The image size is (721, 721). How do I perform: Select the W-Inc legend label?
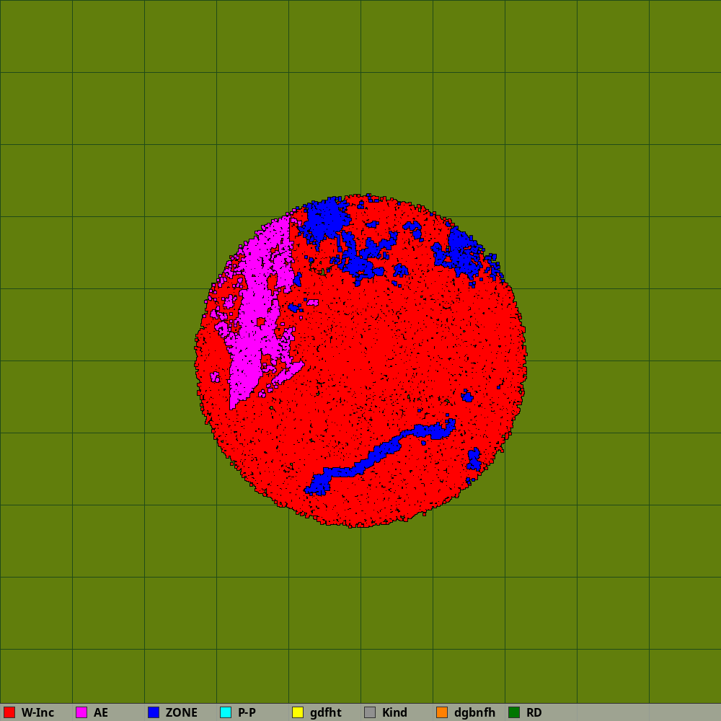37,712
